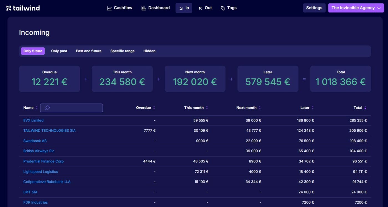The height and width of the screenshot is (207, 388).
Task: Click the magnifier icon in search box
Action: [47, 108]
